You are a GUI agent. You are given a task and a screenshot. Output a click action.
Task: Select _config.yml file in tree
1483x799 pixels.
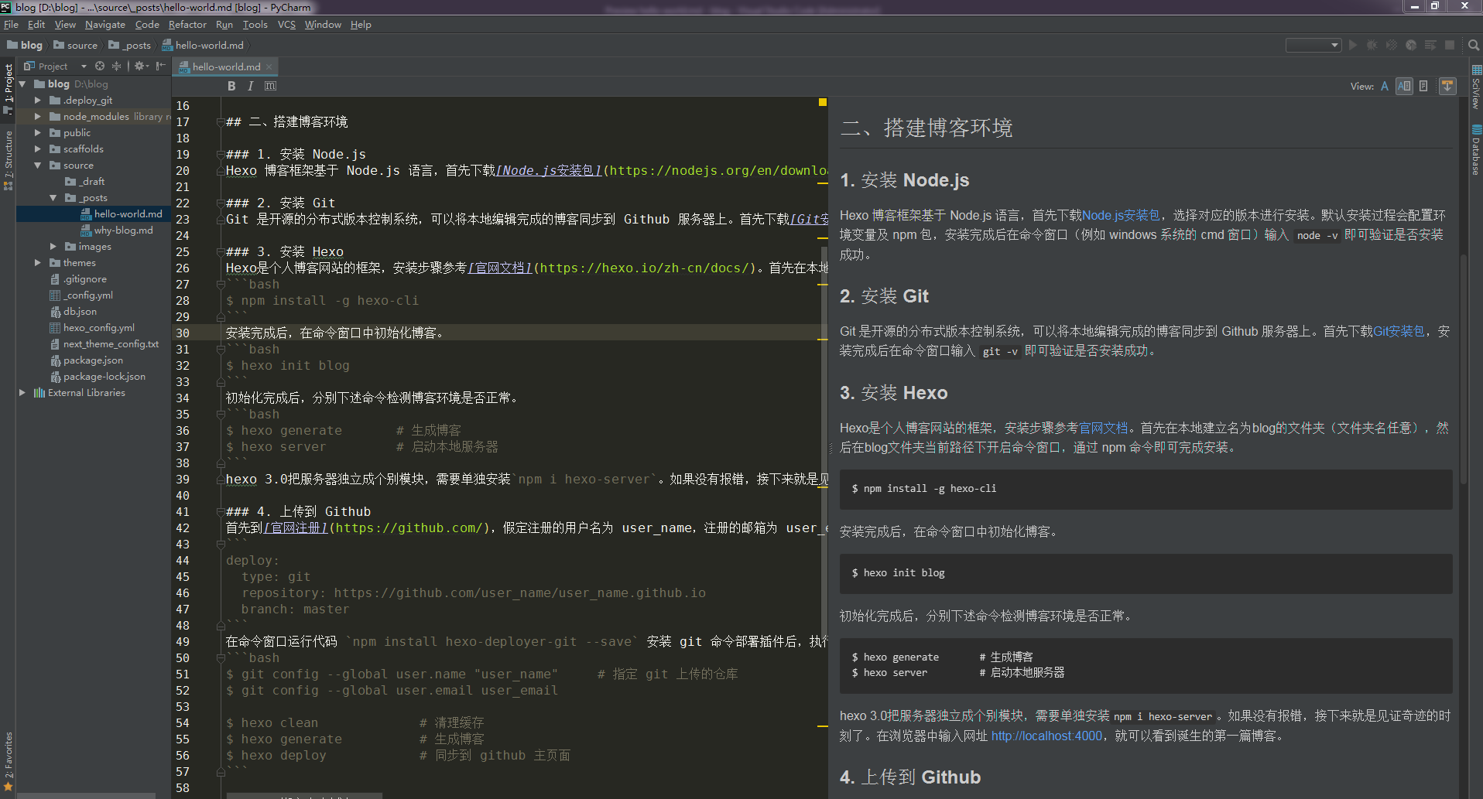(81, 295)
